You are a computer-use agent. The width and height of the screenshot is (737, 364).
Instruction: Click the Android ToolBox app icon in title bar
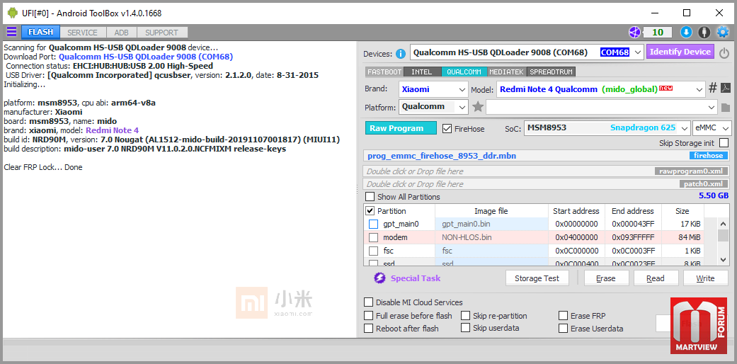[x=13, y=13]
